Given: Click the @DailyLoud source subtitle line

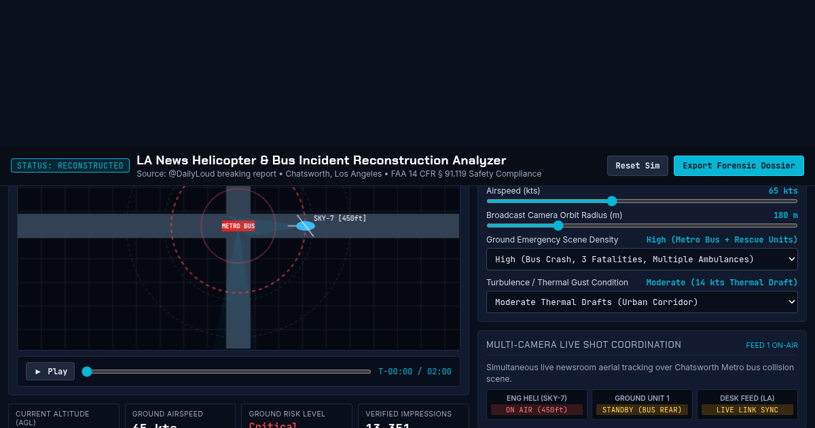Looking at the screenshot, I should pos(339,174).
